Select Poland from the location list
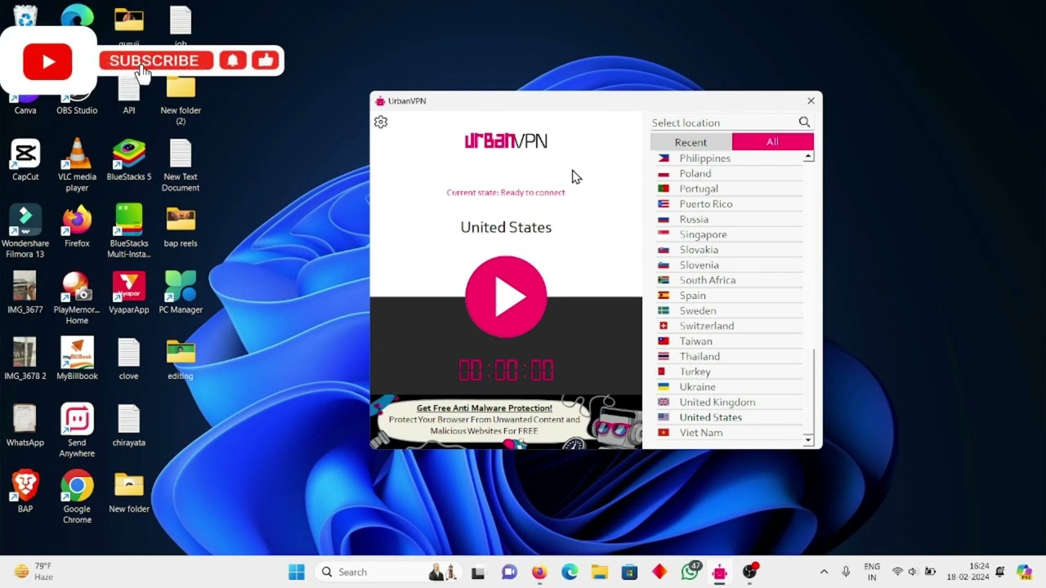 coord(730,173)
